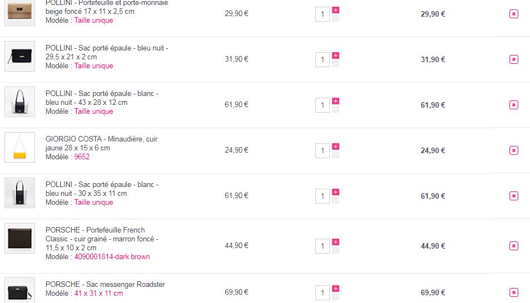
Task: Delete the PORSCHE Portefeuille French Classic item
Action: point(513,246)
